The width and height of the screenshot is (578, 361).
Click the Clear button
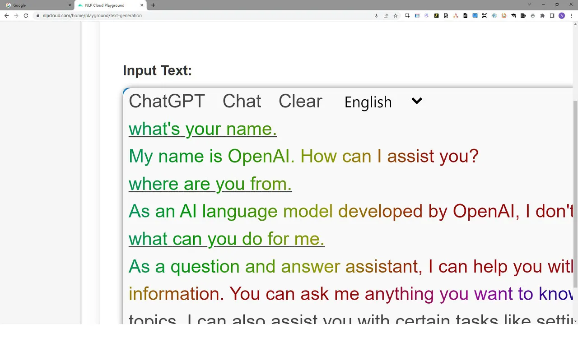(300, 101)
